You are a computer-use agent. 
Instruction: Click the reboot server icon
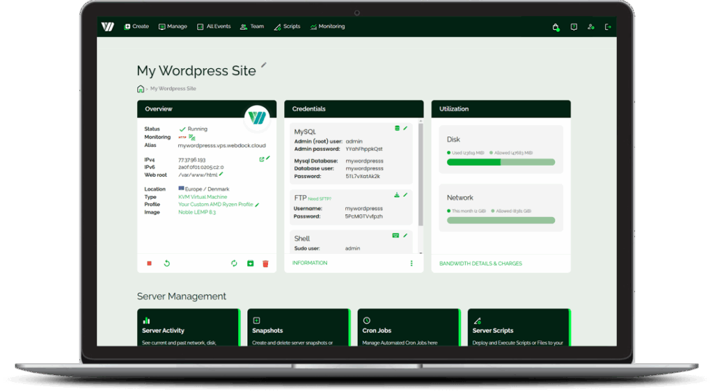click(x=166, y=264)
